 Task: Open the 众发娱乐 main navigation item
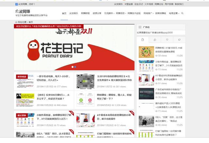click(73, 13)
